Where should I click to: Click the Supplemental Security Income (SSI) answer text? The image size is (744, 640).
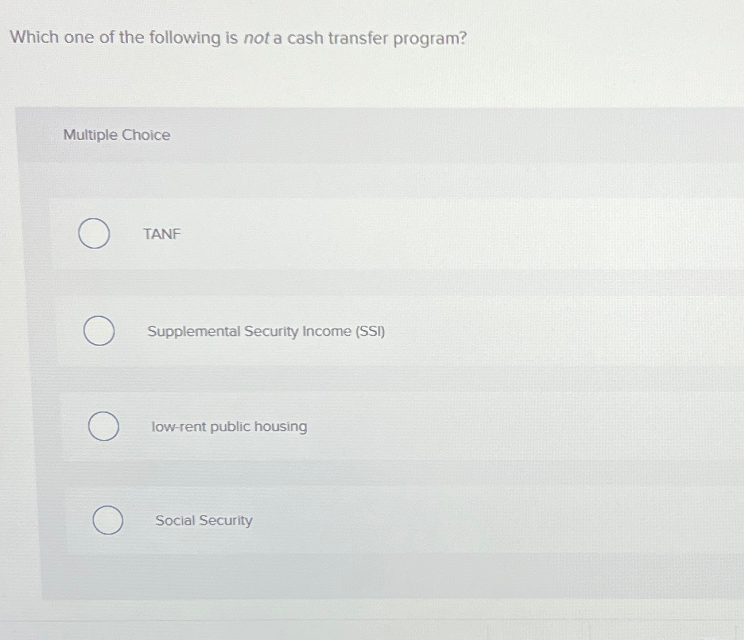267,331
